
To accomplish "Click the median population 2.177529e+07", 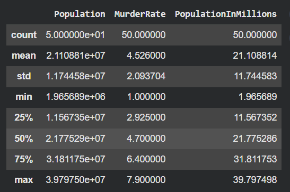I will [75, 139].
